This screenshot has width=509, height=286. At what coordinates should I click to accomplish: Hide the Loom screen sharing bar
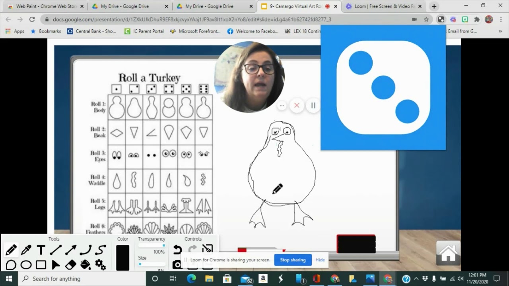point(320,260)
